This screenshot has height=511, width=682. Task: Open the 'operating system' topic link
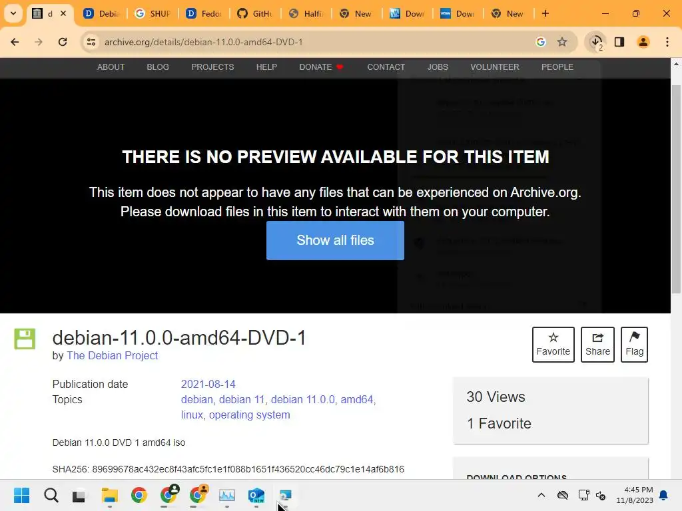pyautogui.click(x=249, y=415)
